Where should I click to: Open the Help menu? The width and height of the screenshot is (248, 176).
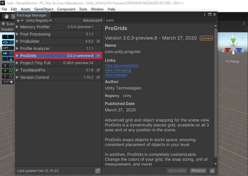111,9
